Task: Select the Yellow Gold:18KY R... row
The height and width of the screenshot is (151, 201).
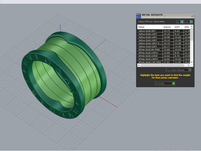Action: click(164, 43)
